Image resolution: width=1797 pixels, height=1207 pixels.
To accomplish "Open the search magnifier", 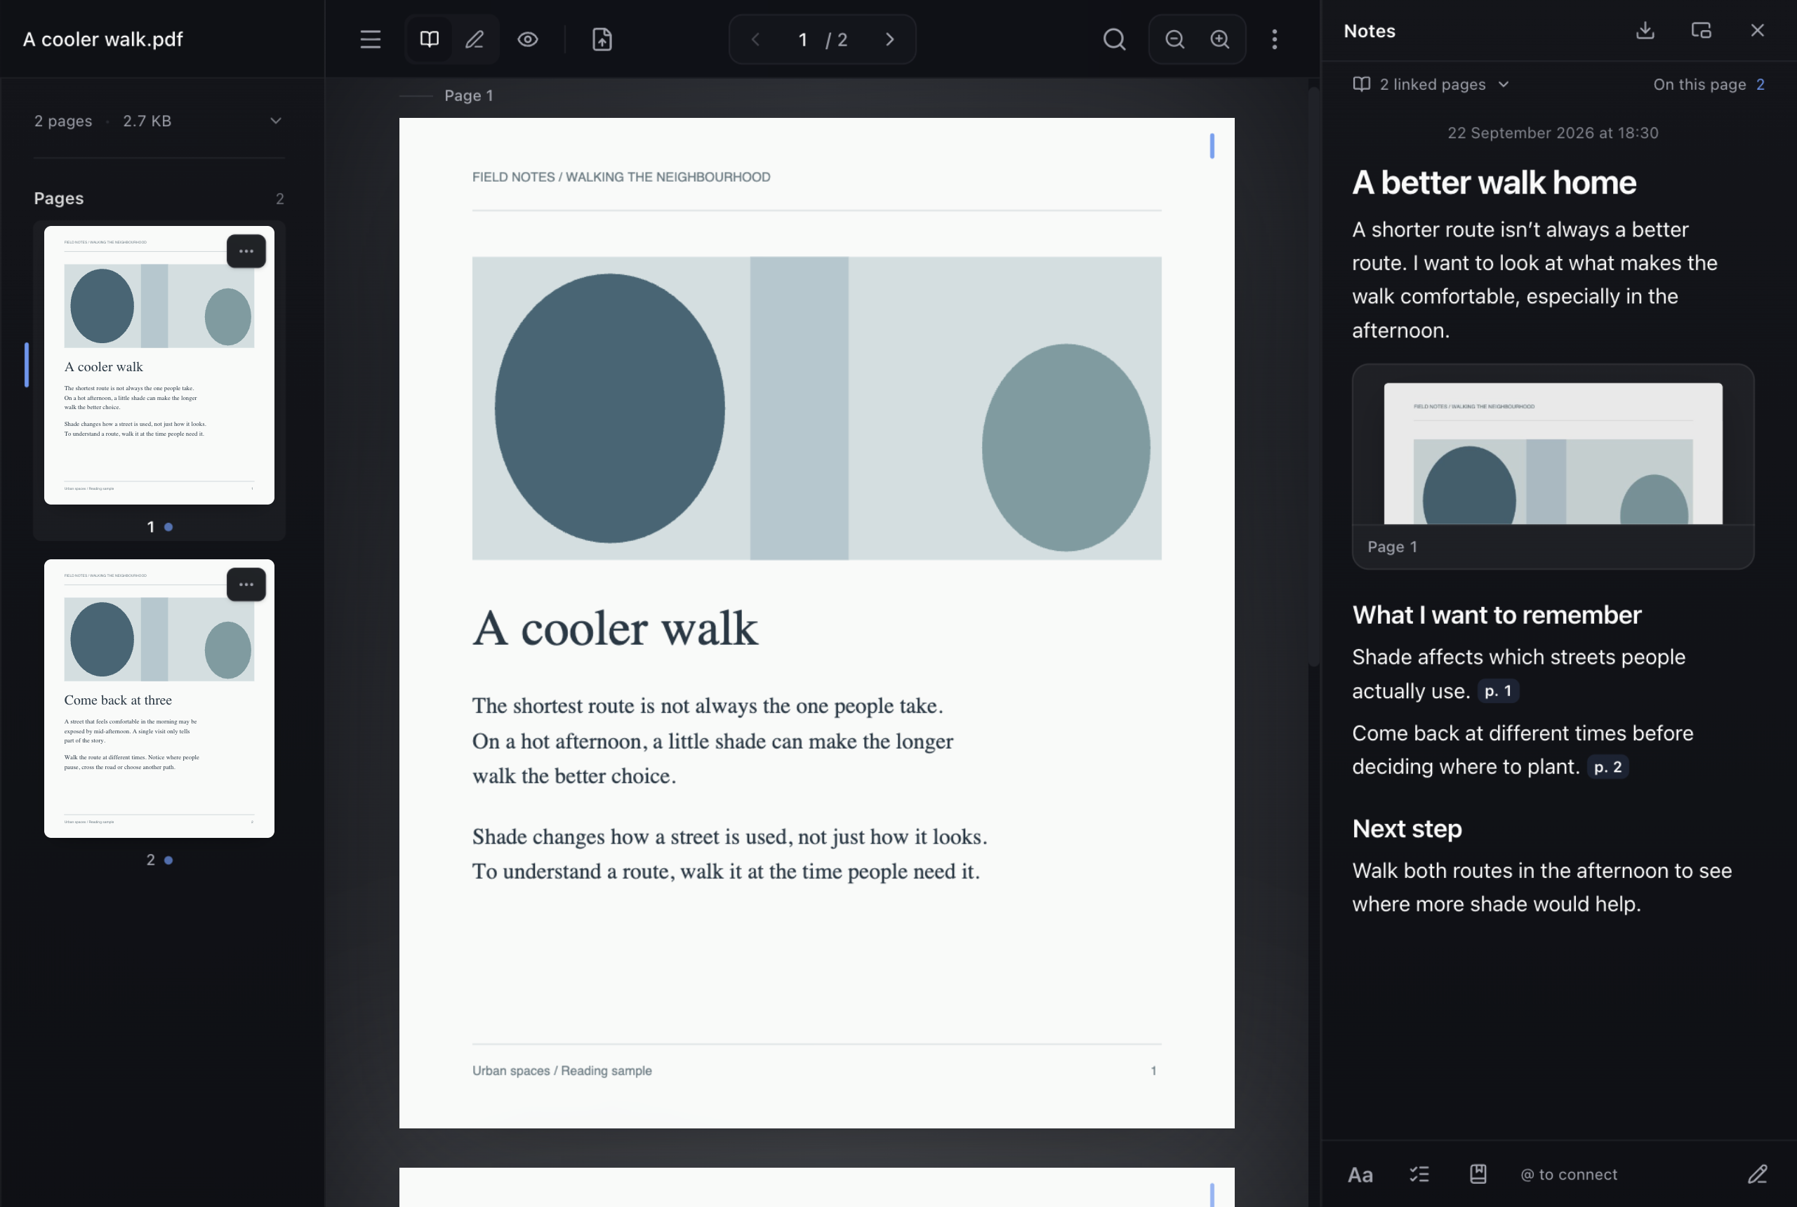I will click(x=1114, y=39).
